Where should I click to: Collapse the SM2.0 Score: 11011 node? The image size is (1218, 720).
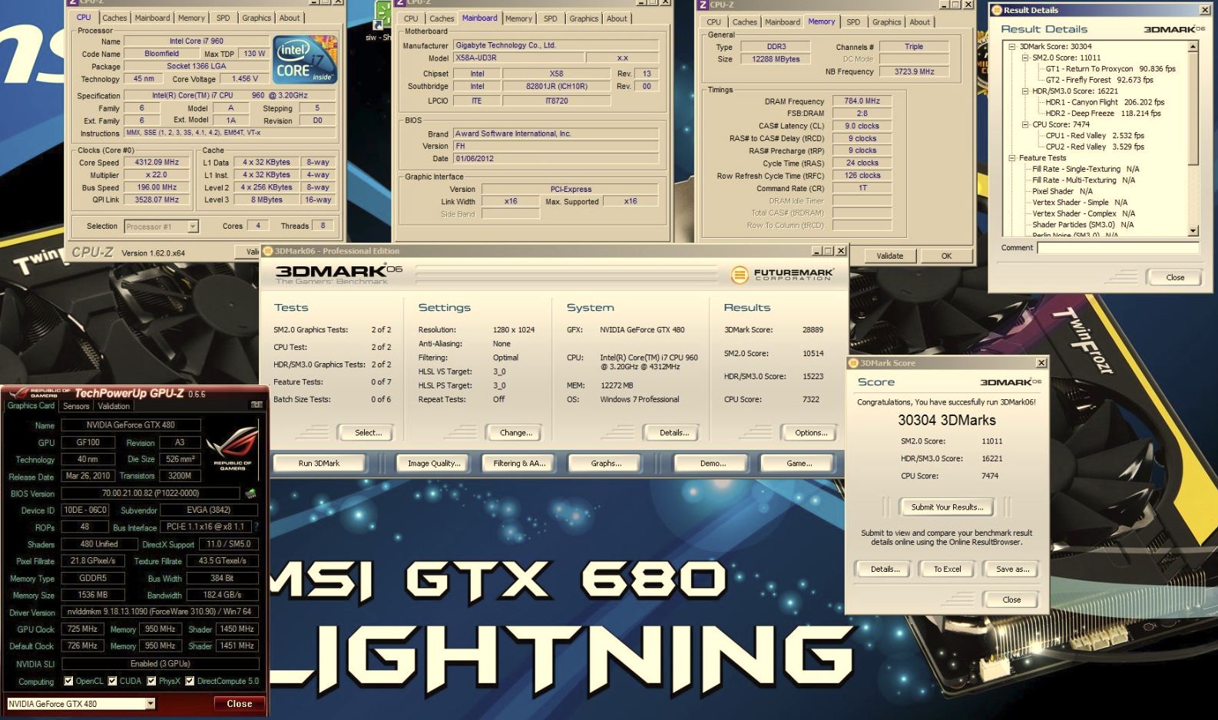click(1024, 58)
